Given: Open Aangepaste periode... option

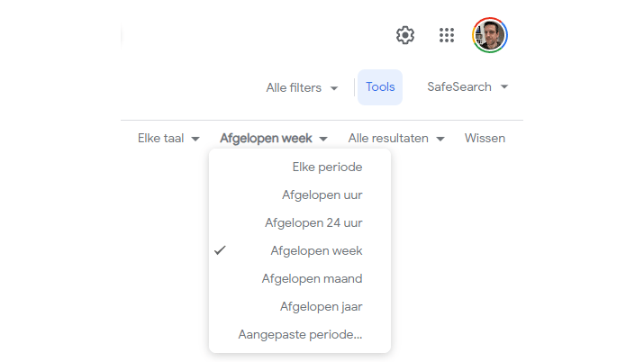Looking at the screenshot, I should 300,334.
